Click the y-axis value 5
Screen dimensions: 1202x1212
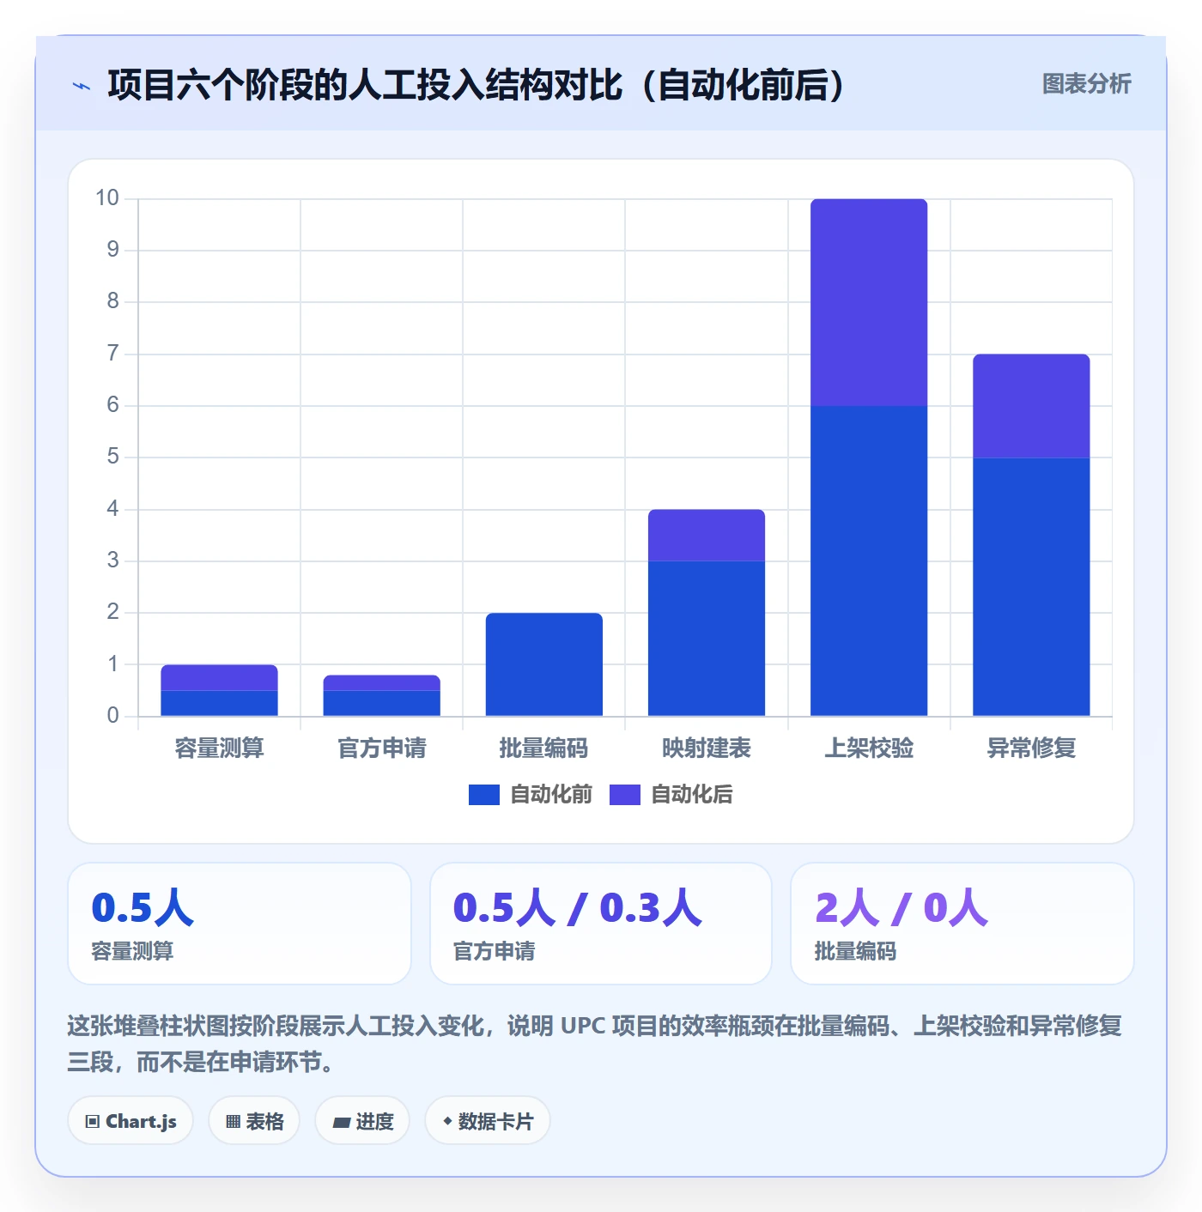(x=113, y=457)
